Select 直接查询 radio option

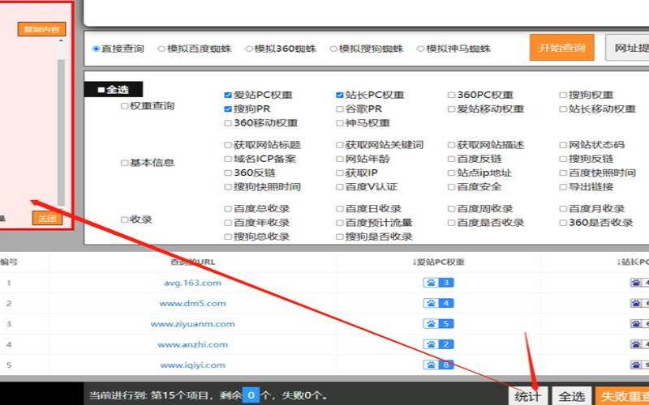point(97,49)
